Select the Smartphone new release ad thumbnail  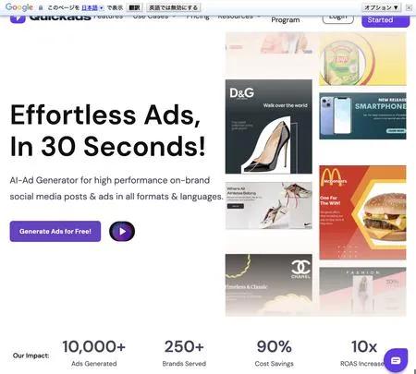tap(362, 116)
